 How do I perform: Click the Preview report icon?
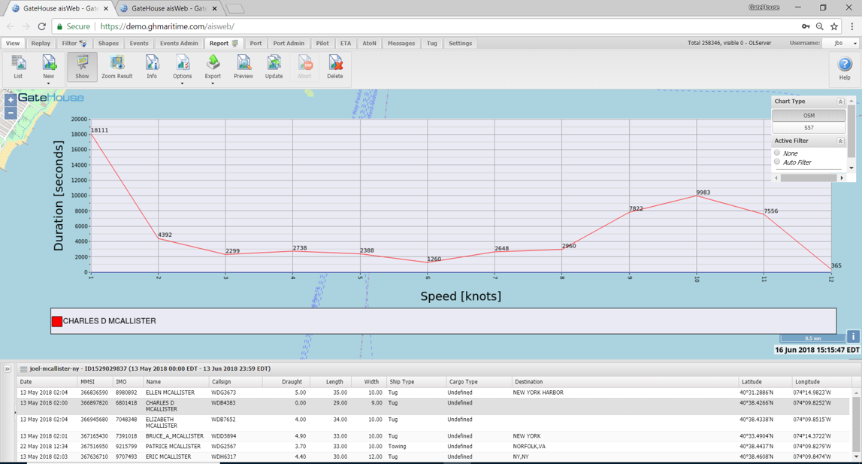[243, 66]
